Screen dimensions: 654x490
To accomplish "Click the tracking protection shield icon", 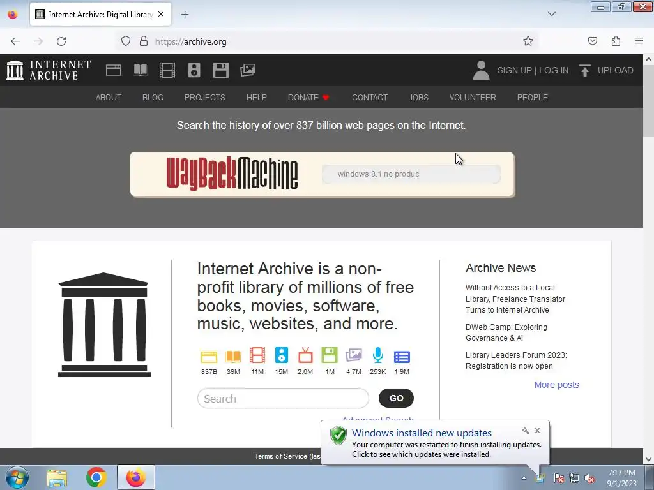I will click(126, 41).
